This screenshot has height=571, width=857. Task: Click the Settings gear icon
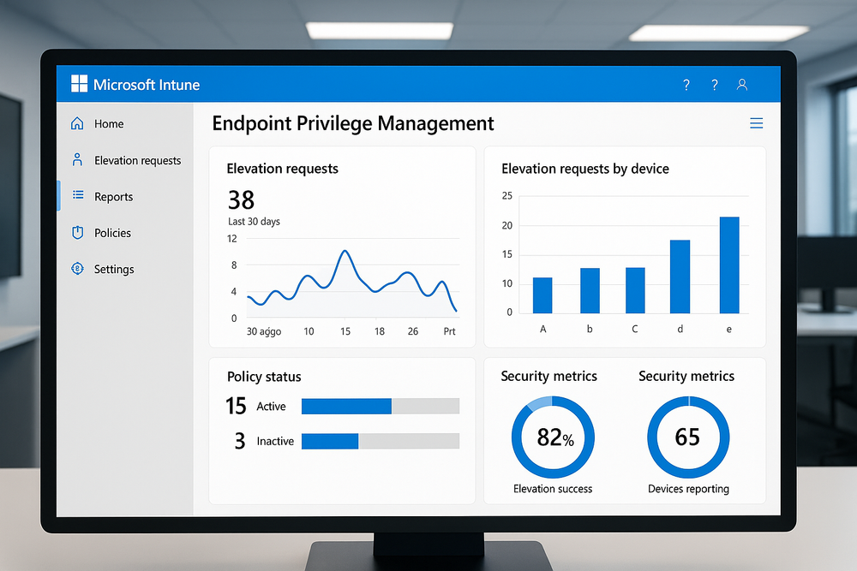[x=78, y=269]
